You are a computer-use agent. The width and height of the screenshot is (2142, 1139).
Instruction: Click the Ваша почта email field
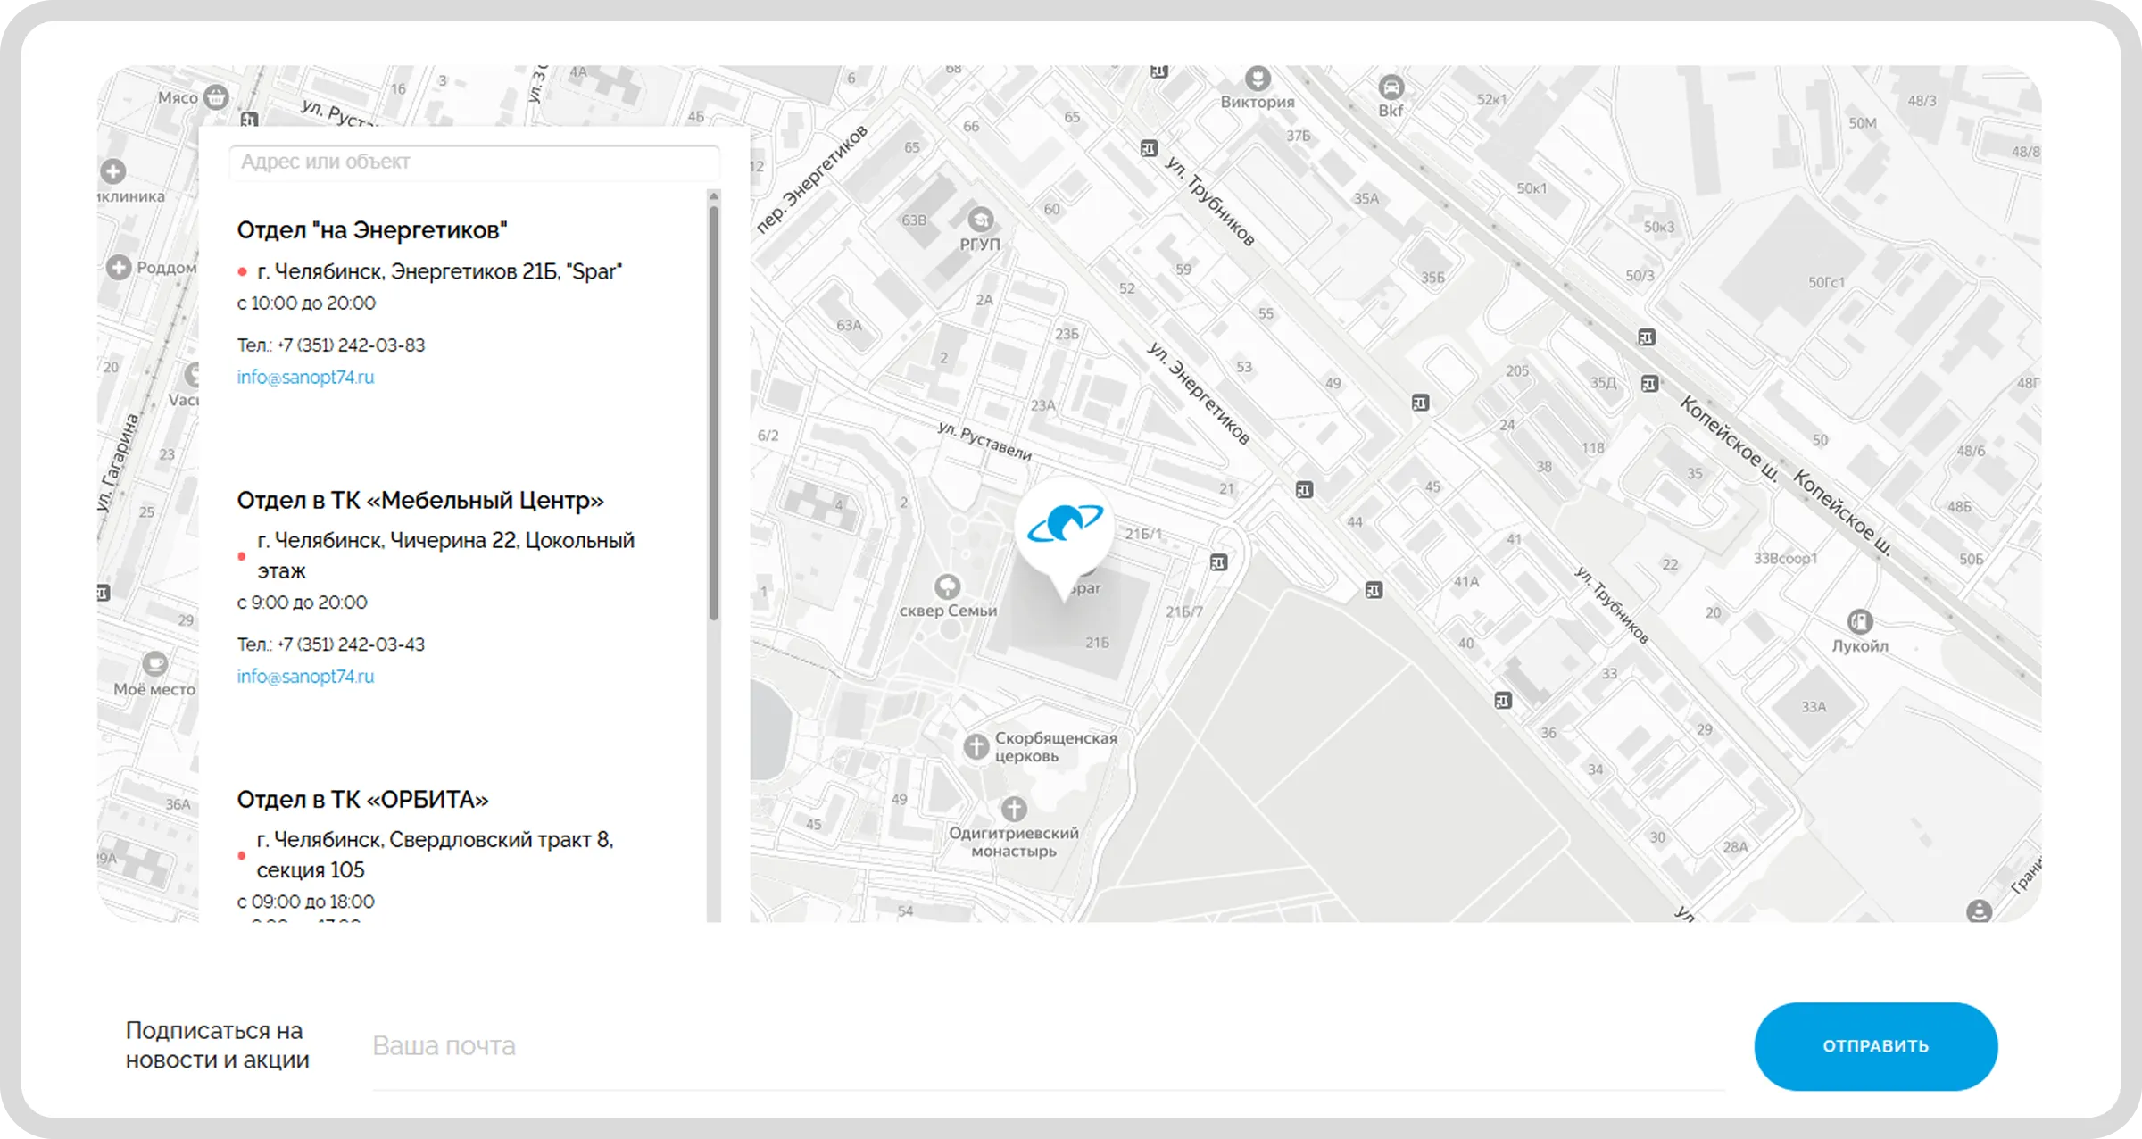pos(1048,1046)
